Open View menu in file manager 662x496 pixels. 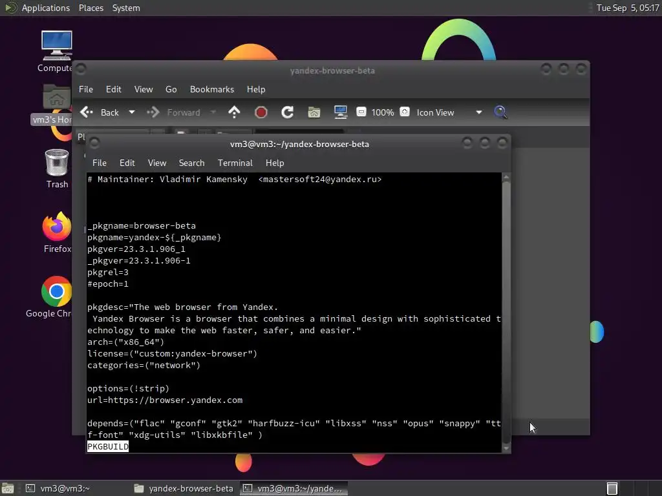(144, 89)
